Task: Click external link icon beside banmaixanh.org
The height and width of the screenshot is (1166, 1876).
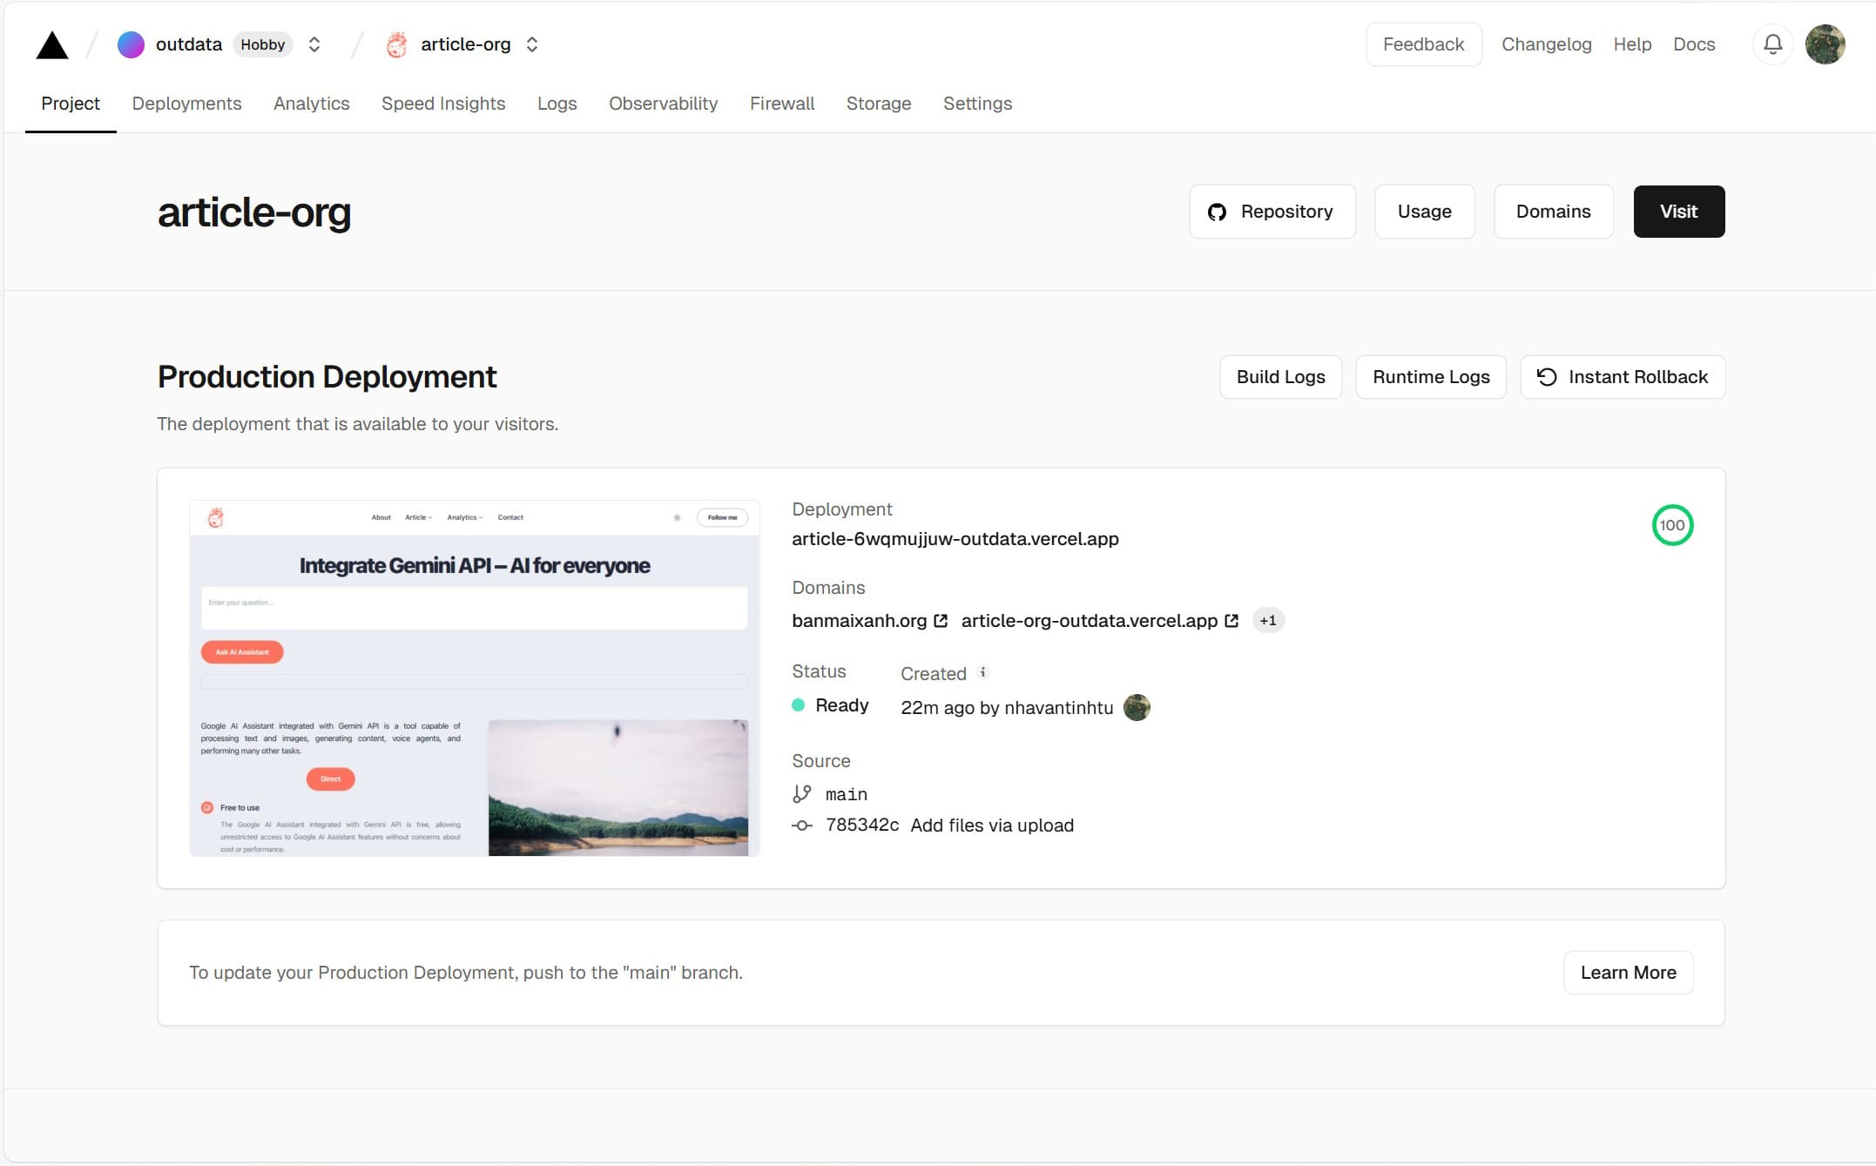Action: click(x=941, y=621)
